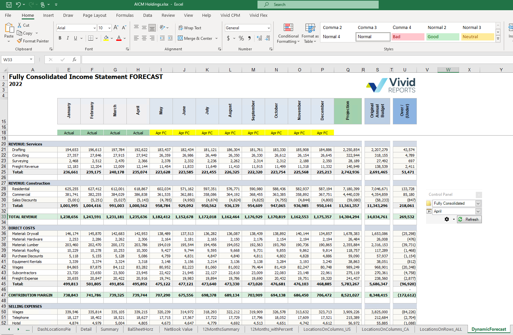Open Format as Table gallery
The width and height of the screenshot is (513, 335).
click(310, 33)
